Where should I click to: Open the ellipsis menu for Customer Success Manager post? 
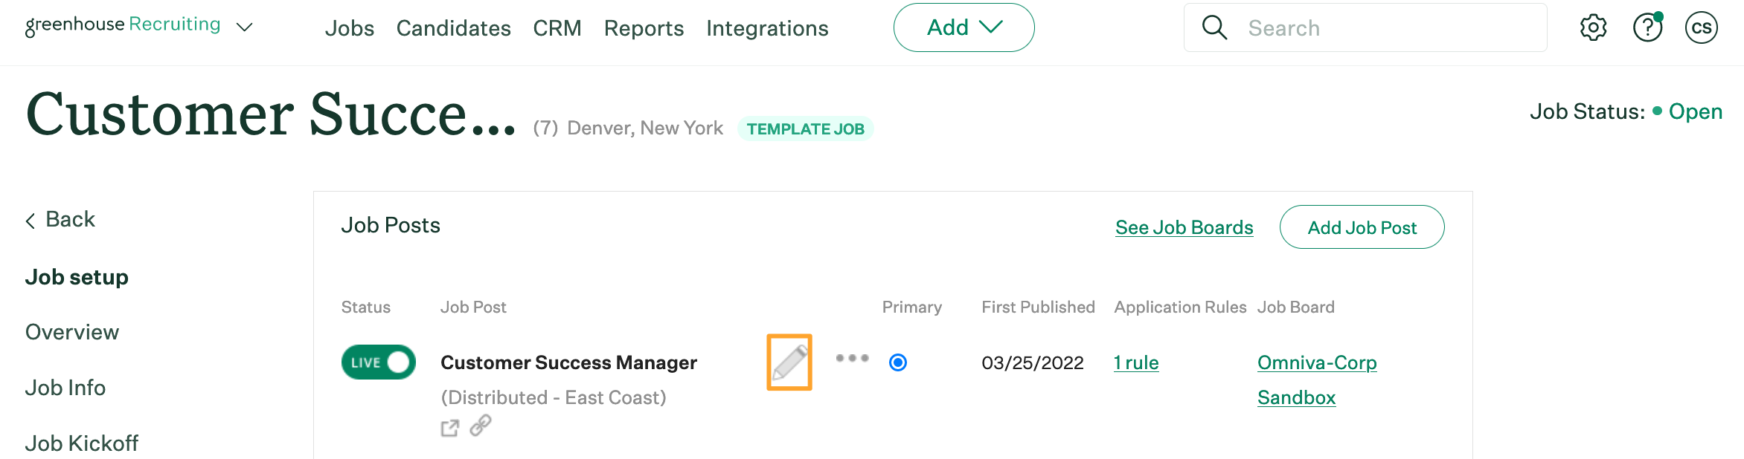pos(853,357)
